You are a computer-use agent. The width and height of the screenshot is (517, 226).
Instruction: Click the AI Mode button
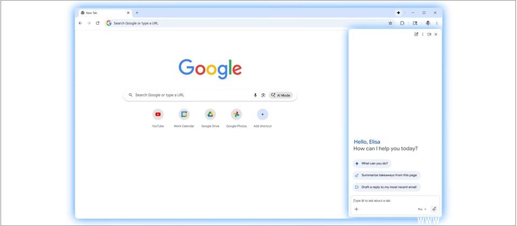[x=281, y=95]
